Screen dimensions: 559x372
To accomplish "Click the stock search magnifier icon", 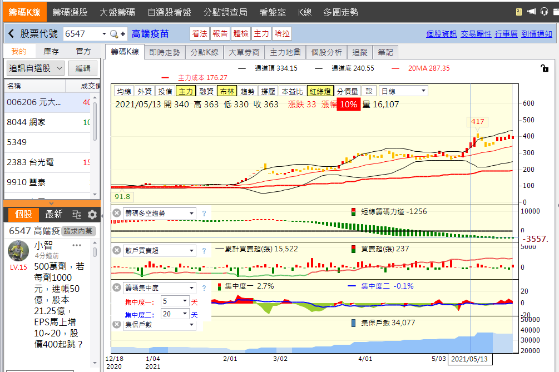I will point(115,34).
